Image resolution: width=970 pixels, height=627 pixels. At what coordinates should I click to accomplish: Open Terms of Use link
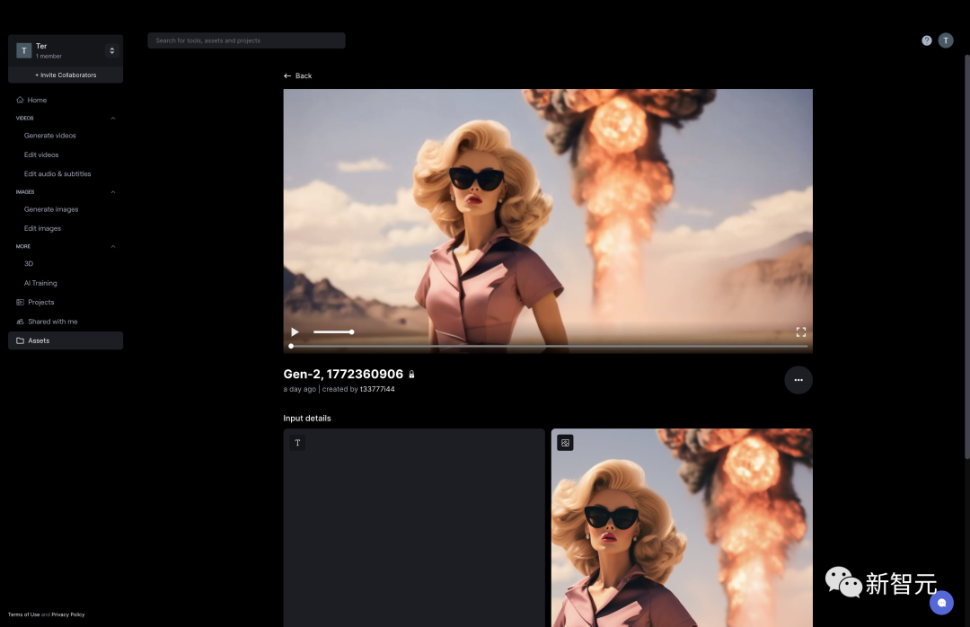pyautogui.click(x=23, y=614)
